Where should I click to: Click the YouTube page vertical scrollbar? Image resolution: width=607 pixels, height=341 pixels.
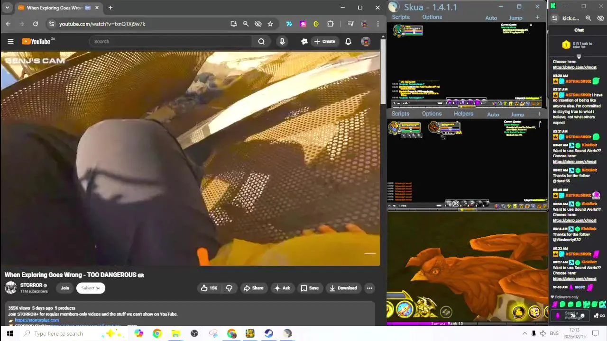point(383,71)
